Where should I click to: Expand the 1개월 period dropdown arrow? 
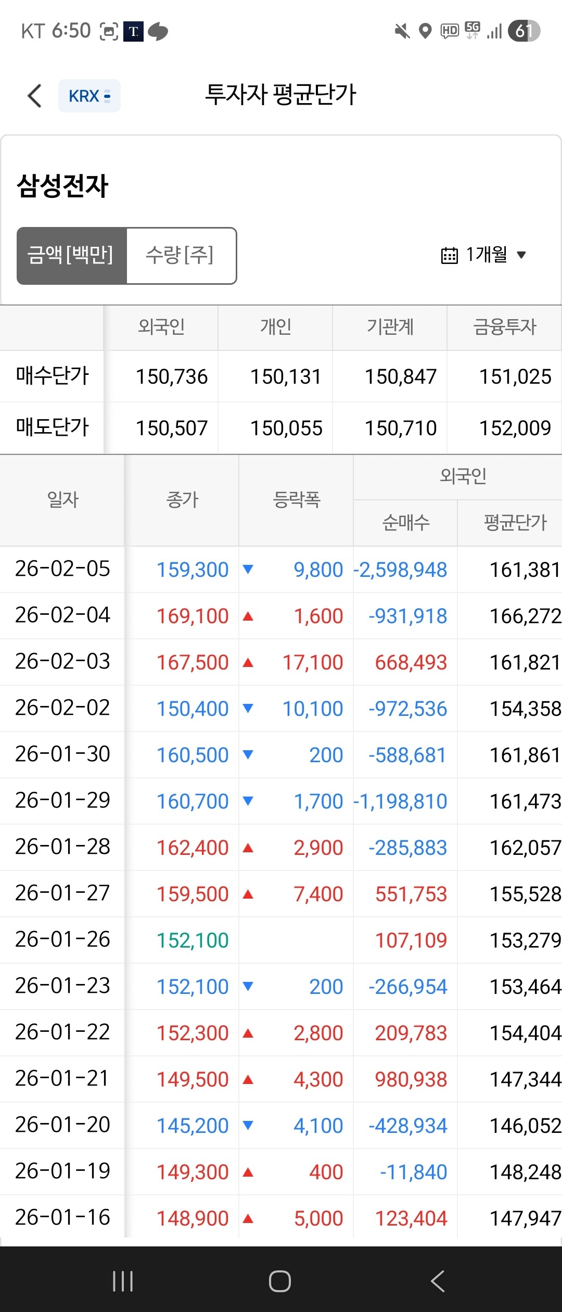click(x=521, y=255)
